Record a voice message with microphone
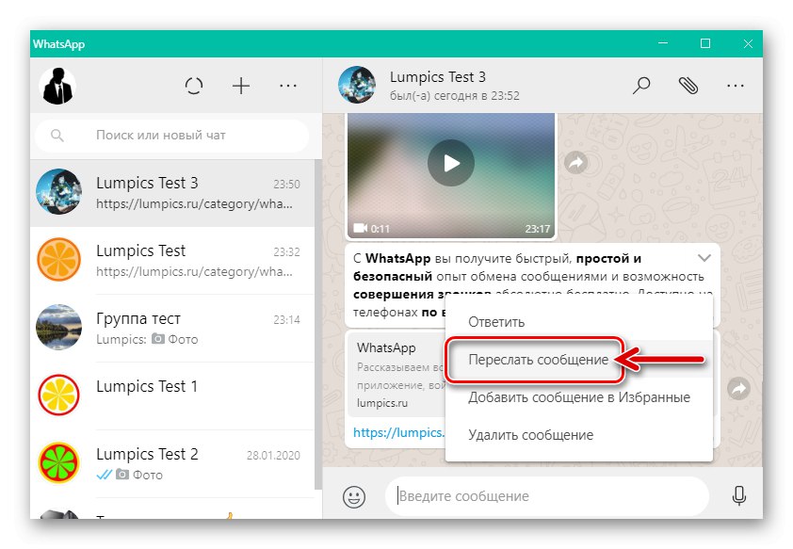 [739, 496]
